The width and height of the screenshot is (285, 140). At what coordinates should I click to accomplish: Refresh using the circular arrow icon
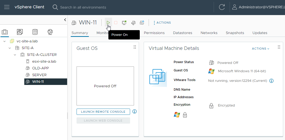tap(222, 7)
